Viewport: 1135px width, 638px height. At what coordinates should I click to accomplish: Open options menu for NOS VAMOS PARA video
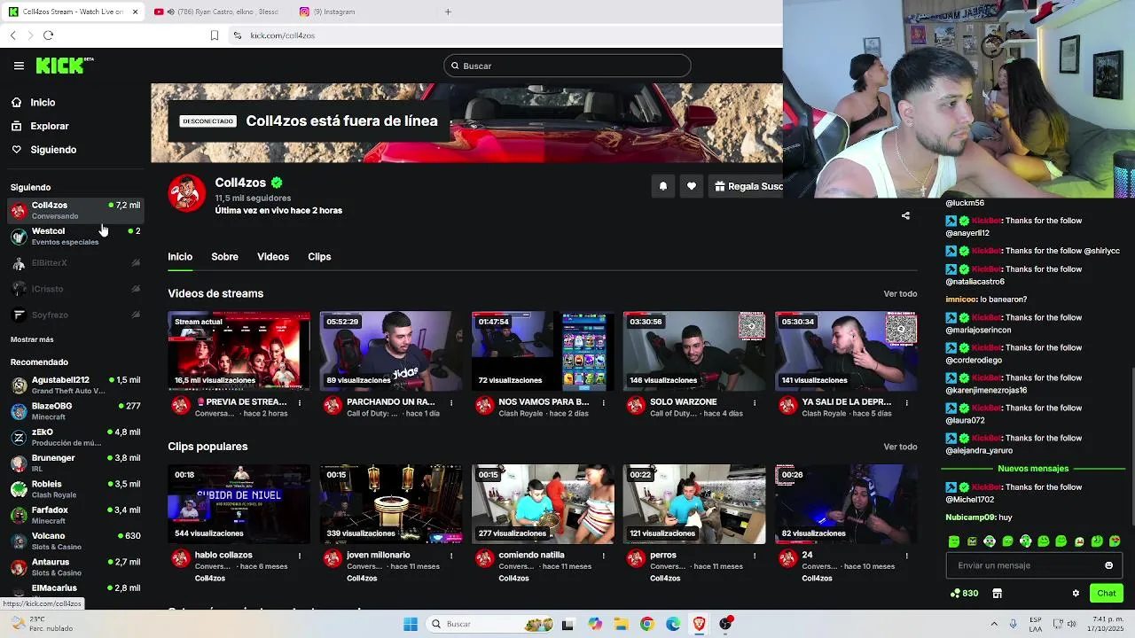point(603,402)
